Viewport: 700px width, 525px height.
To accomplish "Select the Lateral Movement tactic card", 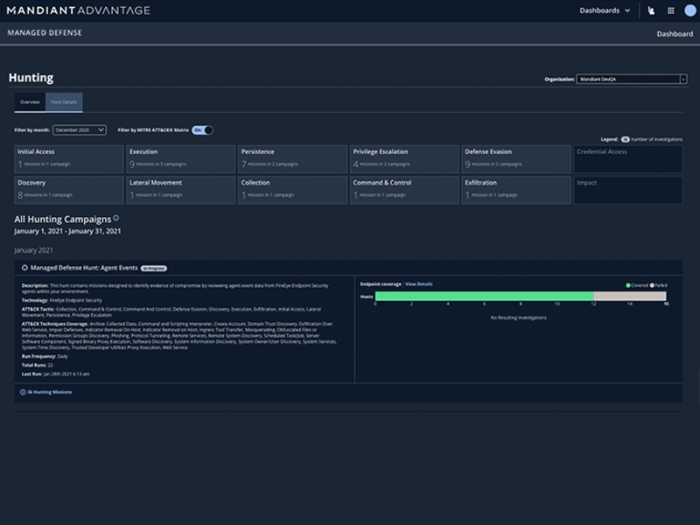I will [x=181, y=190].
